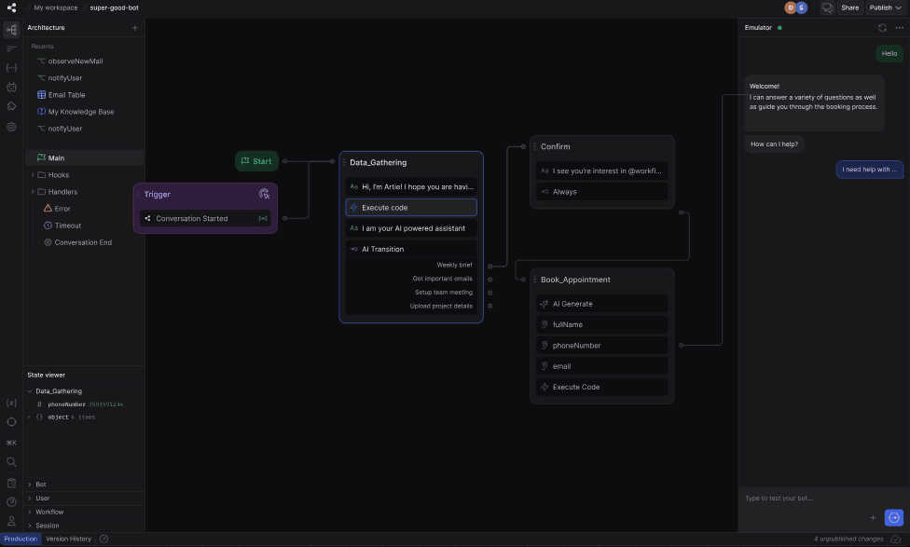The width and height of the screenshot is (910, 547).
Task: Send message with blue arrow button
Action: point(893,517)
